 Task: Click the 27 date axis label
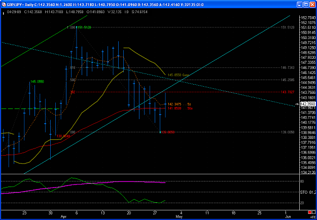coord(155,213)
